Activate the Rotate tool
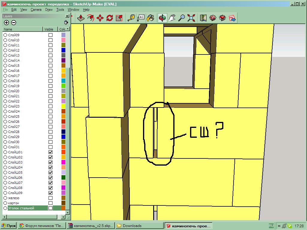 tap(109, 18)
